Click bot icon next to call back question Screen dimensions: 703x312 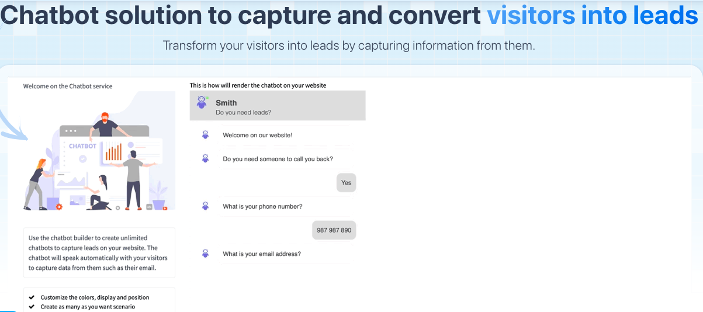[205, 158]
